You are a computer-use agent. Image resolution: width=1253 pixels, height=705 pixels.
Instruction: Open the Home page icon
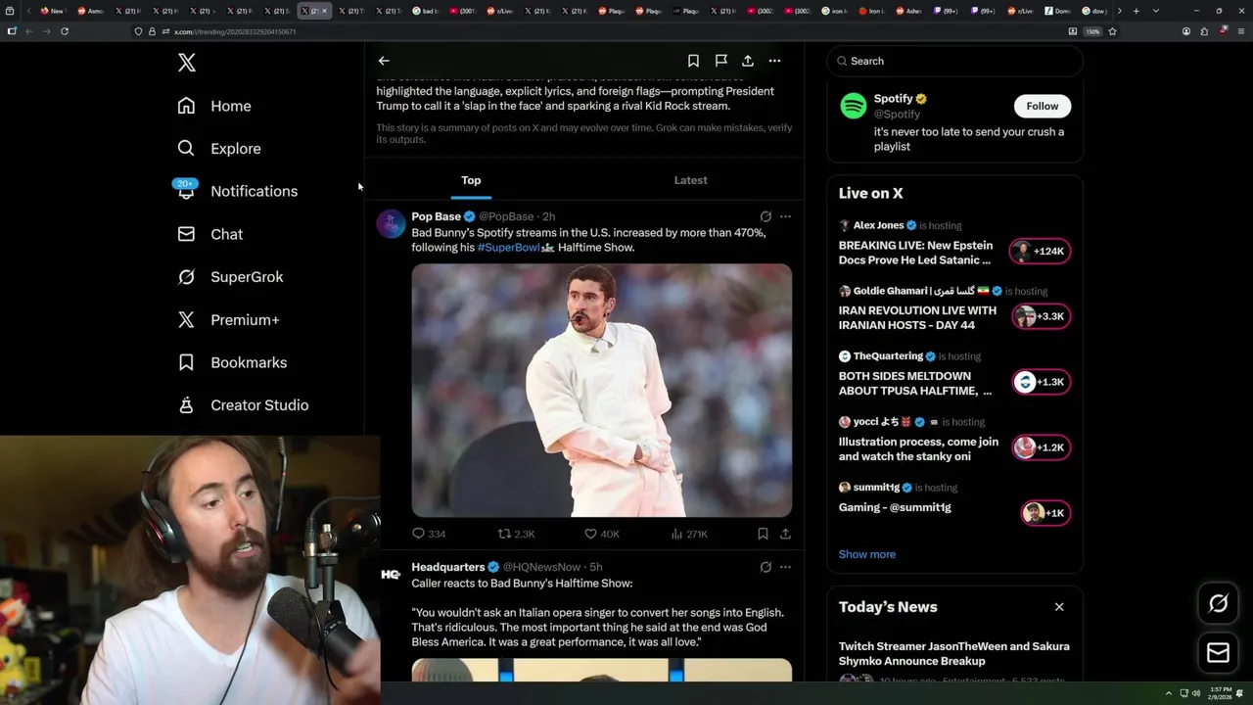(x=186, y=106)
